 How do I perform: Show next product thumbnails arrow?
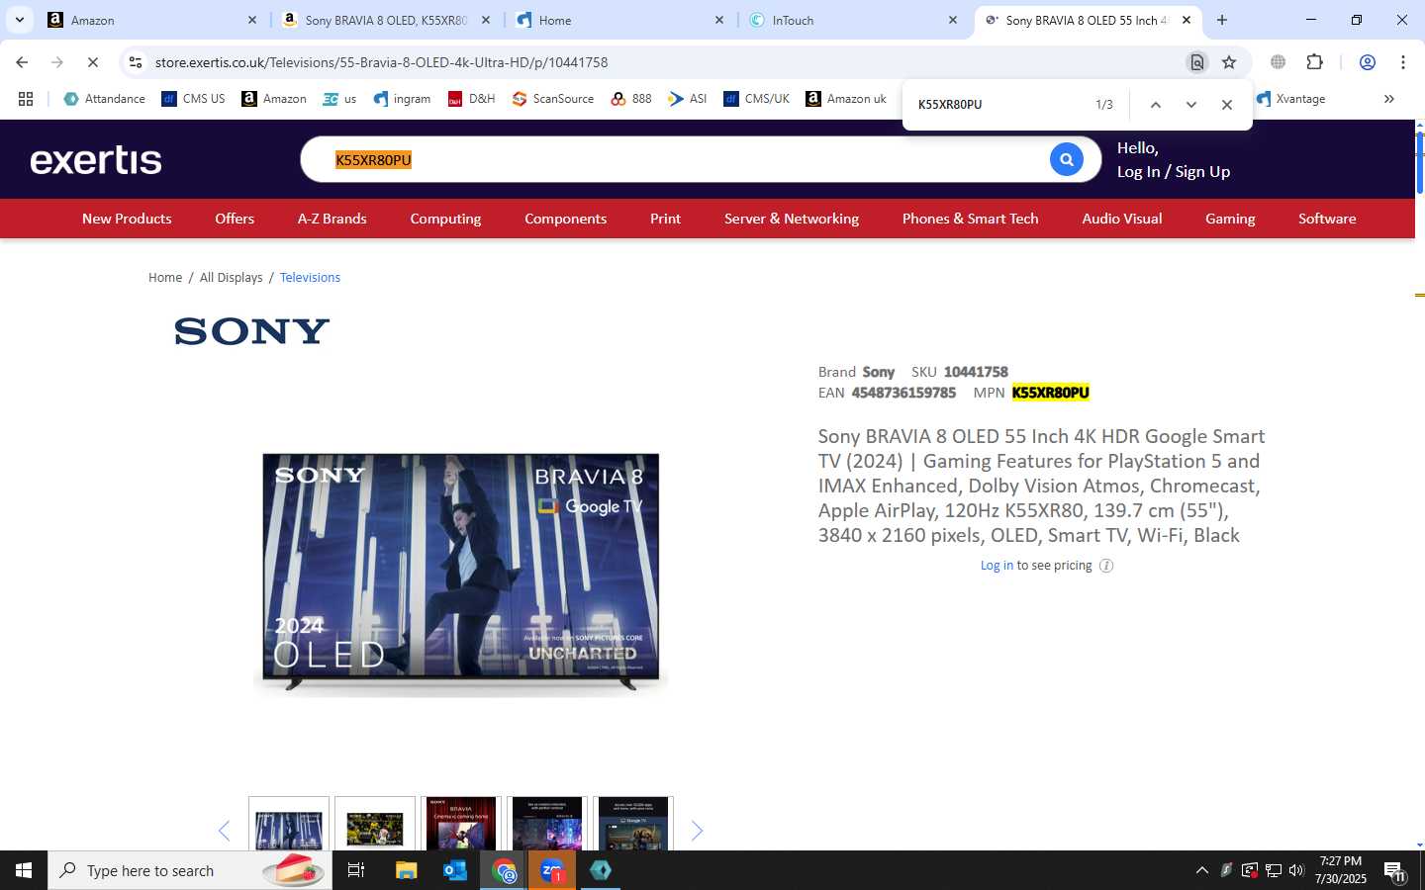697,831
